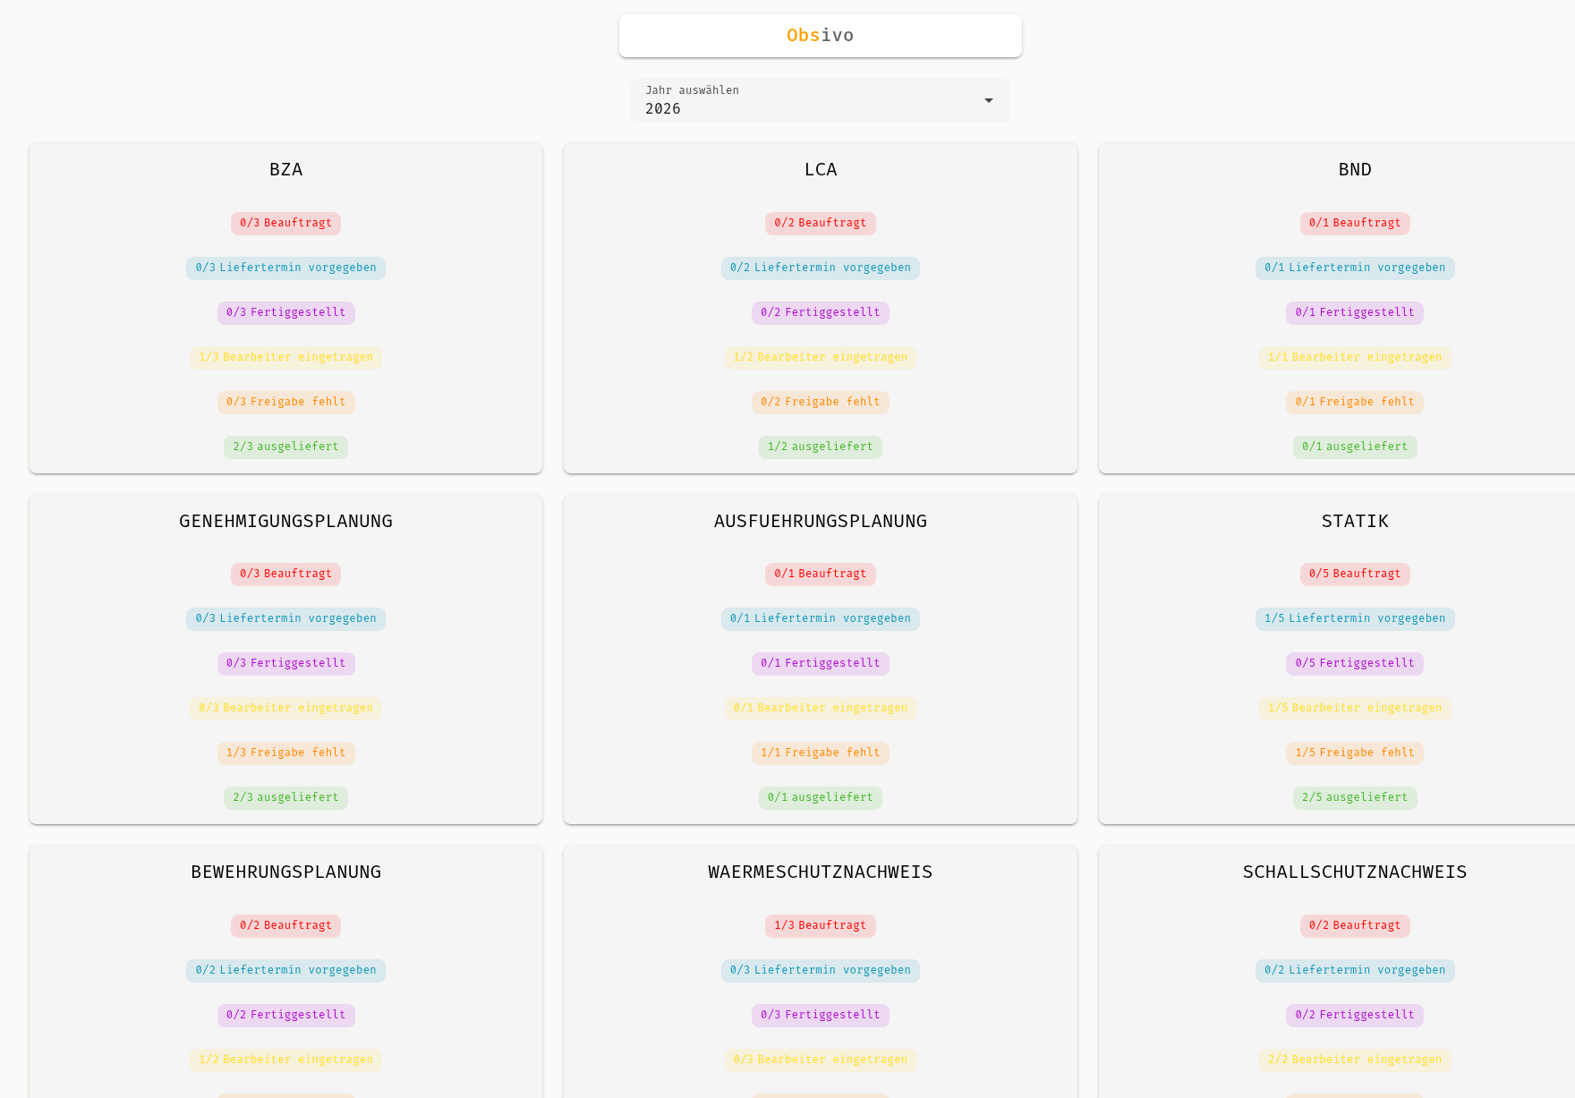Click Statik 1/5 Freigabe fehlt chip

point(1355,753)
